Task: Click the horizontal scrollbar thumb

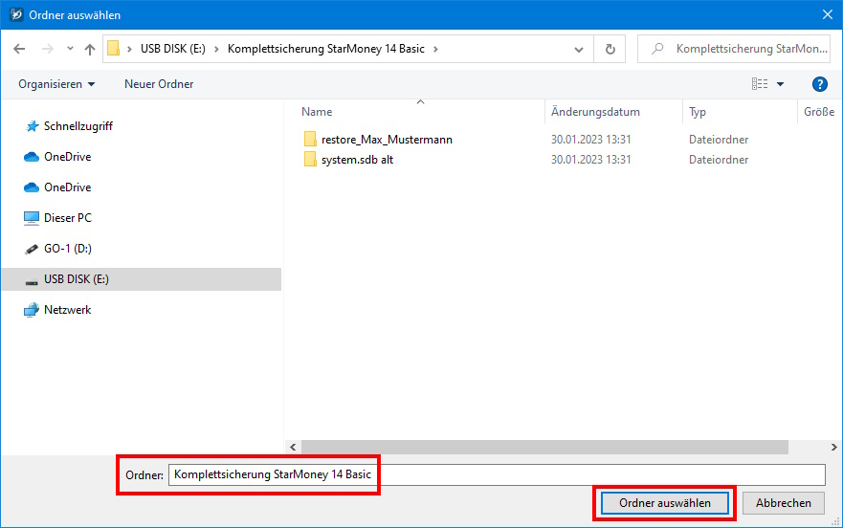Action: coord(544,448)
